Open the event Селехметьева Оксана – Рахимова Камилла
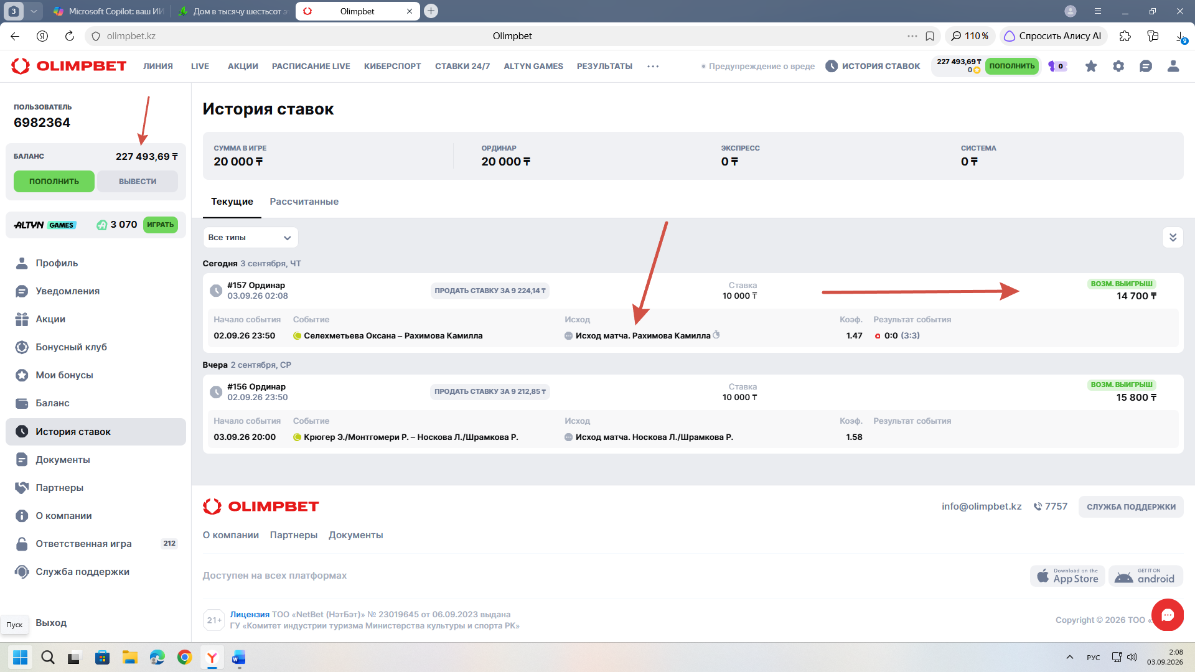1195x672 pixels. pyautogui.click(x=393, y=336)
